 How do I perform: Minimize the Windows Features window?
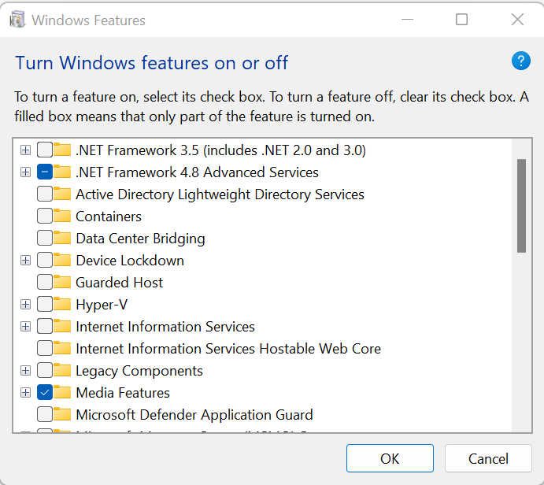tap(407, 20)
